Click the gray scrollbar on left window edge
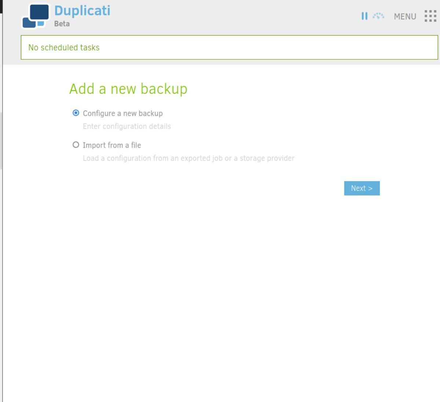The width and height of the screenshot is (440, 402). click(1, 141)
